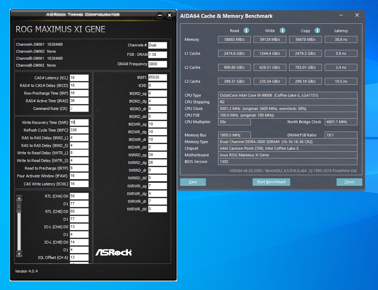Click the RTL (CHB) D0 field
This screenshot has height=290, width=378.
click(x=79, y=211)
